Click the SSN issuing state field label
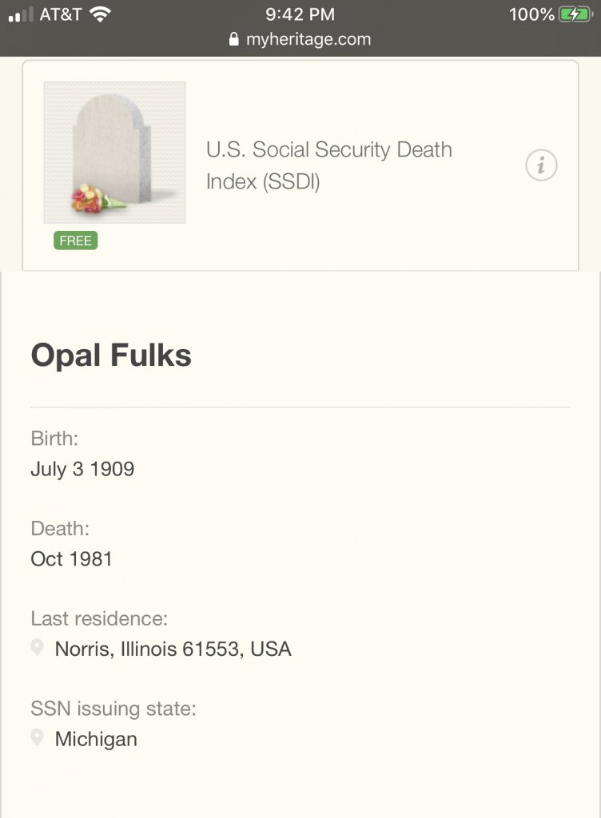This screenshot has height=818, width=601. click(113, 709)
